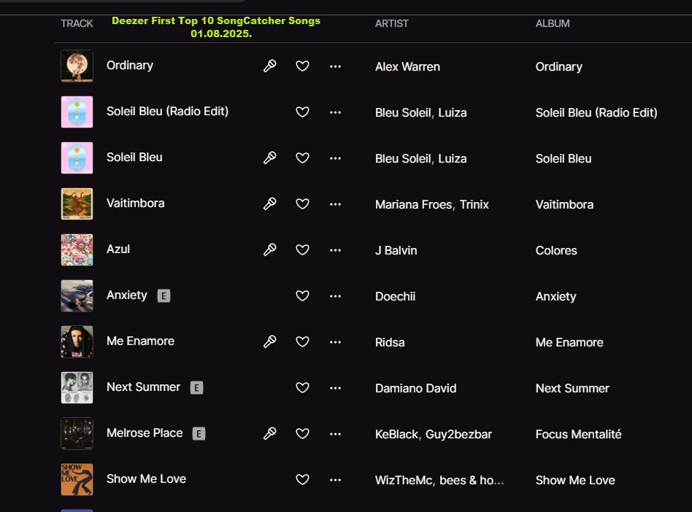
Task: Like Soleil Bleu (Radio Edit) heart
Action: [x=302, y=112]
